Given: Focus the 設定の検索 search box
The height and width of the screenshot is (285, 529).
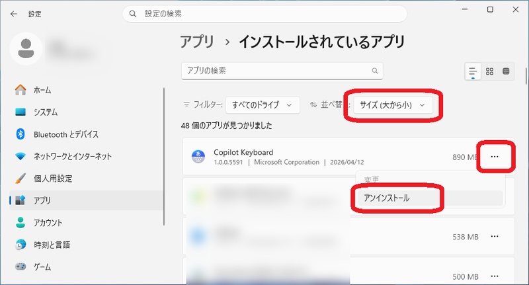Looking at the screenshot, I should click(264, 14).
